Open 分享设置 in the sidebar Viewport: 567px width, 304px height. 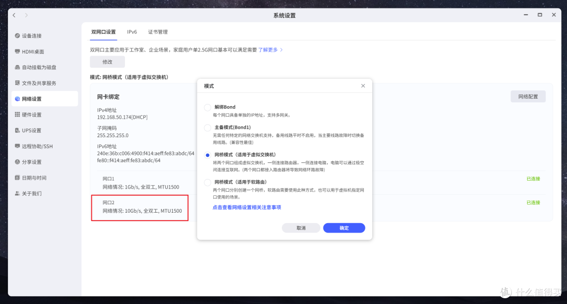click(45, 162)
